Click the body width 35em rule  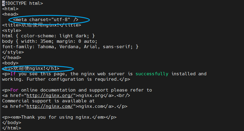tap(50, 41)
